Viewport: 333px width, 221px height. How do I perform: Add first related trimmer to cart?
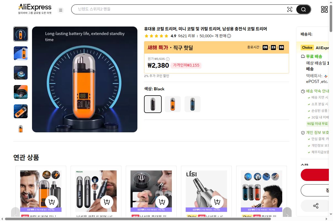point(52,202)
